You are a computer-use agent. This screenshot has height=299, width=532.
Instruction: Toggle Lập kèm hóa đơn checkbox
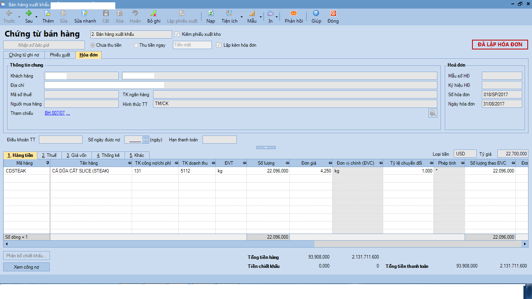click(x=218, y=45)
